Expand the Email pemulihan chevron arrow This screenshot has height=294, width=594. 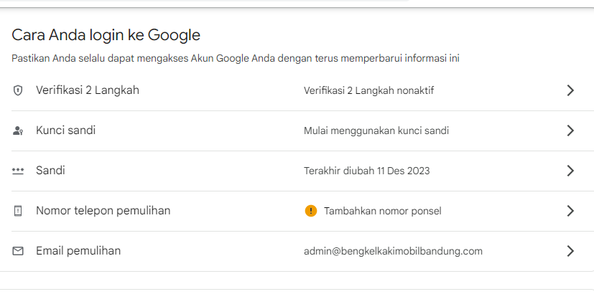[570, 251]
